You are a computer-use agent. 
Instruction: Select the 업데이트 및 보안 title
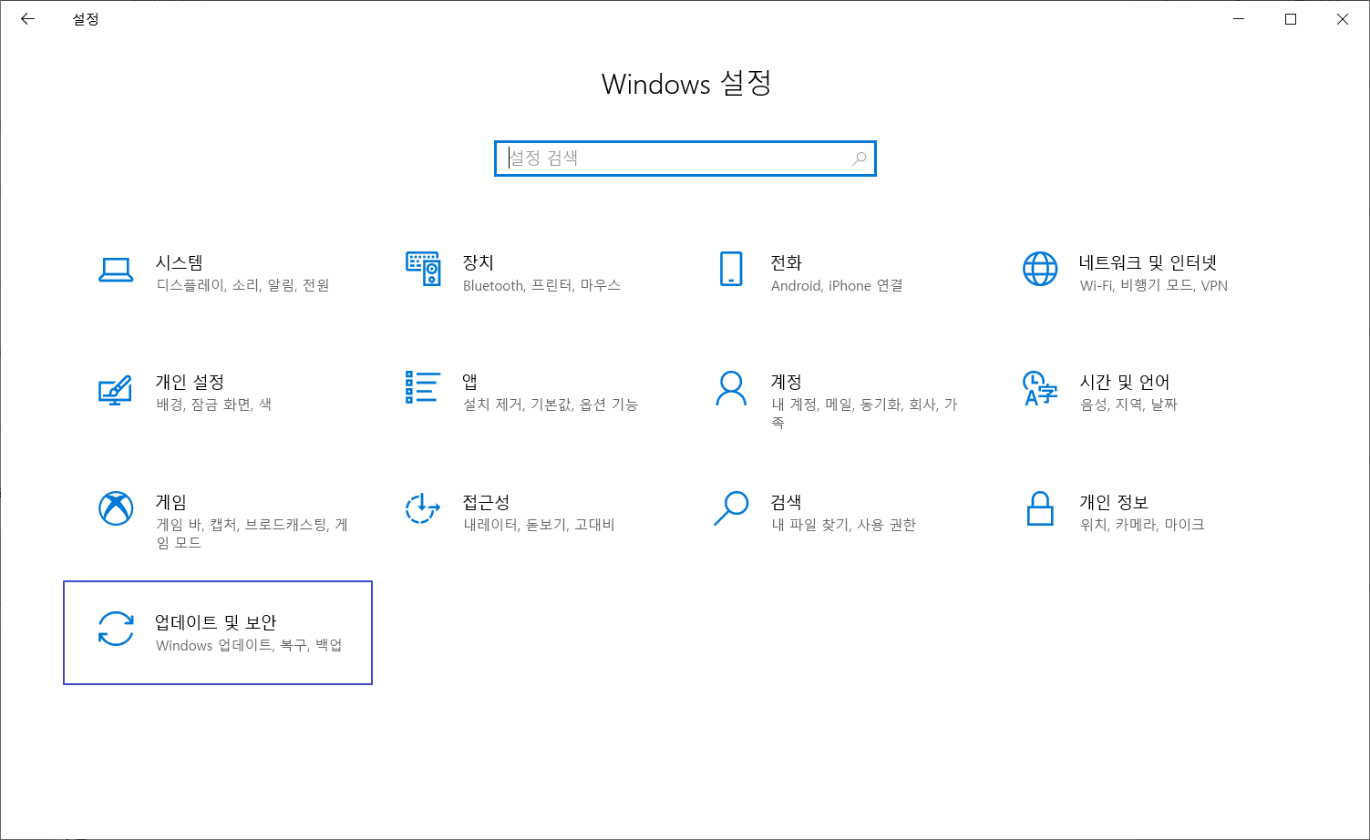(x=216, y=622)
